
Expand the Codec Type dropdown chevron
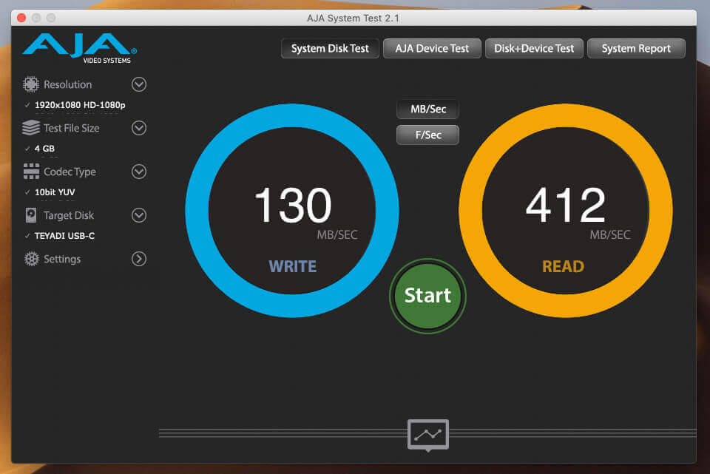click(139, 172)
